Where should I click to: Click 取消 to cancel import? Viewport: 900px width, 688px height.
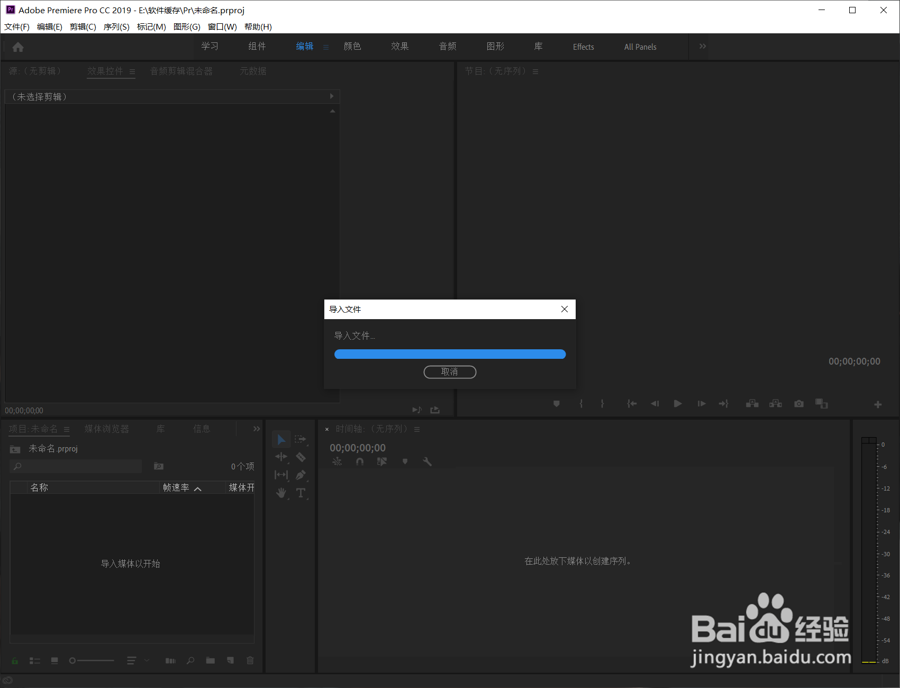click(450, 372)
